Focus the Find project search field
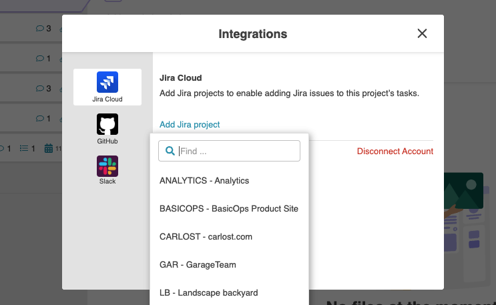 click(229, 151)
